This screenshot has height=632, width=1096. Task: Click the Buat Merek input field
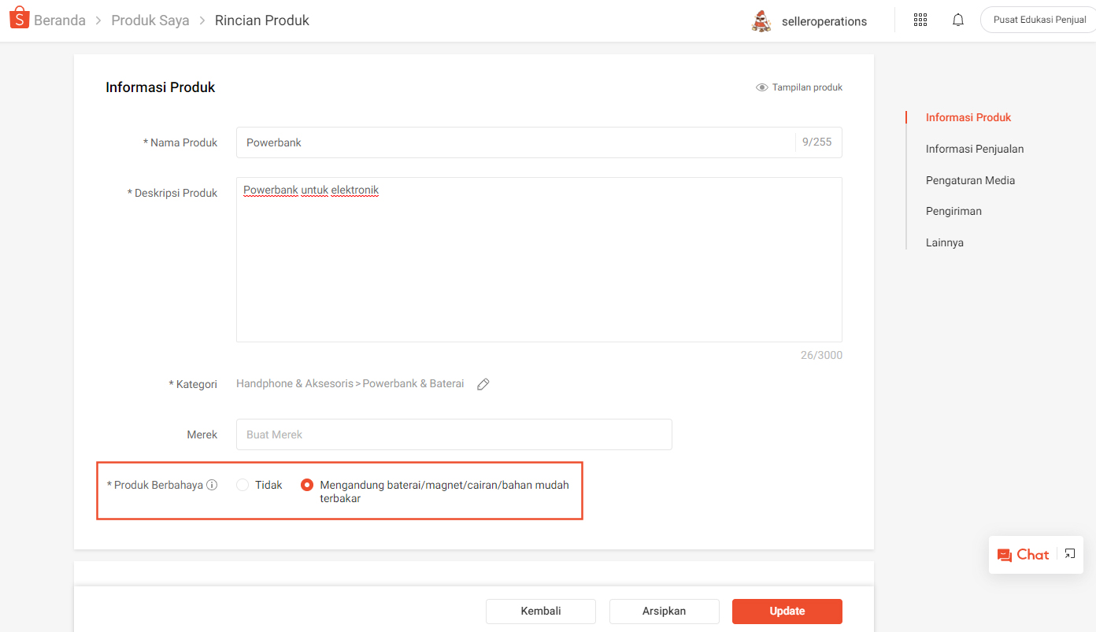[x=454, y=434]
